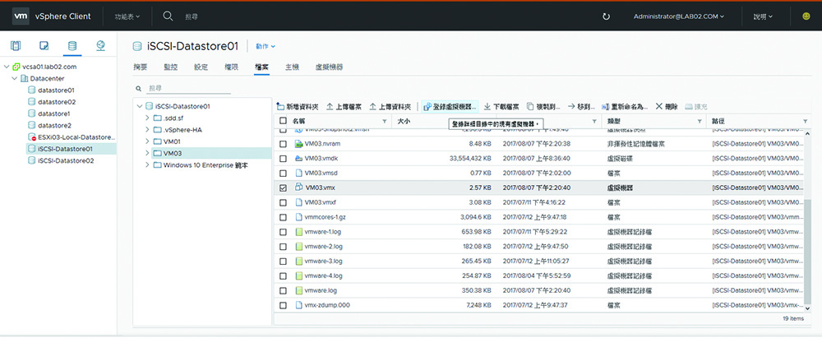Switch to the 設定 tab
This screenshot has height=338, width=822.
coord(201,67)
